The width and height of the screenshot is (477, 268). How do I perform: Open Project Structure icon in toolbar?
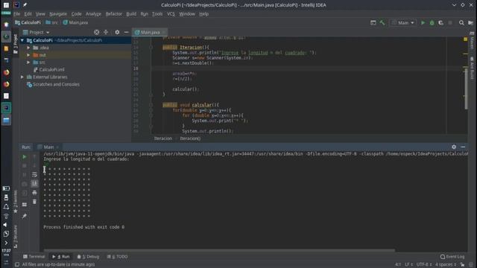tap(470, 22)
